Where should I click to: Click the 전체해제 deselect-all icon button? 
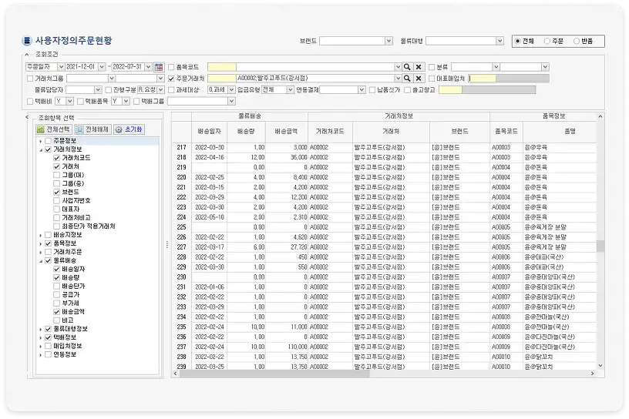(x=92, y=129)
